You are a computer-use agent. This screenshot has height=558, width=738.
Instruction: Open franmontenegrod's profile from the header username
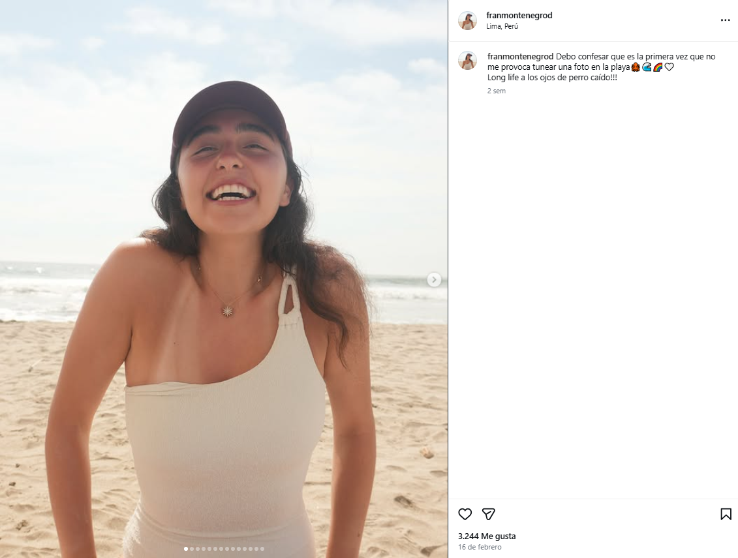click(519, 14)
